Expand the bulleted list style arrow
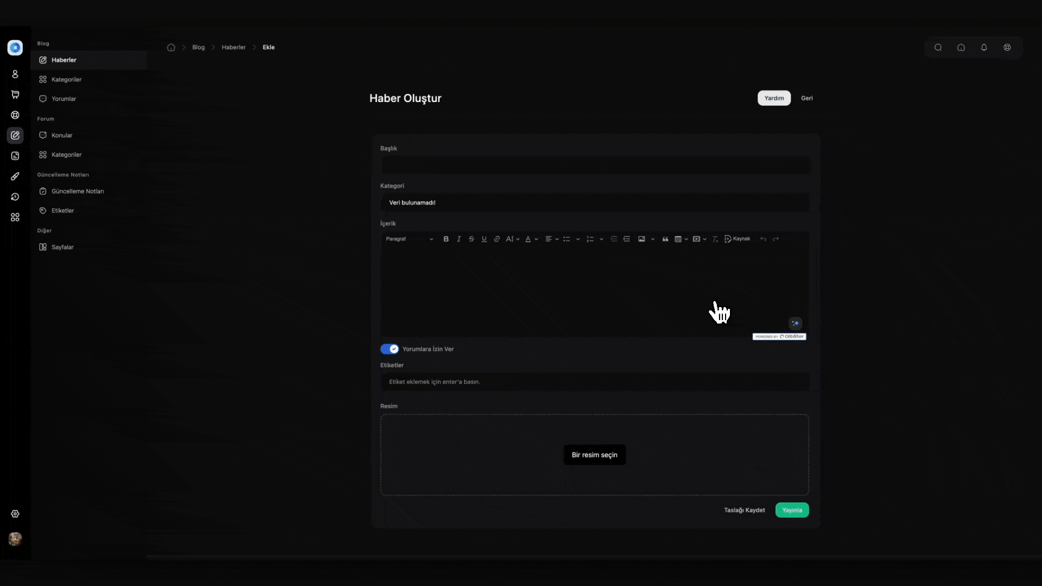1042x586 pixels. 578,239
